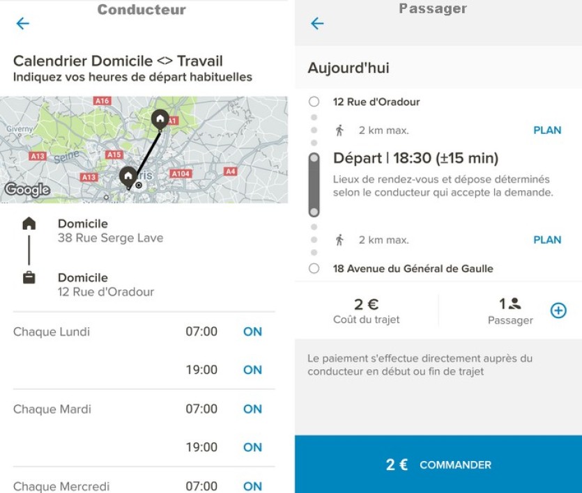Click the Google logo on the map

point(27,189)
